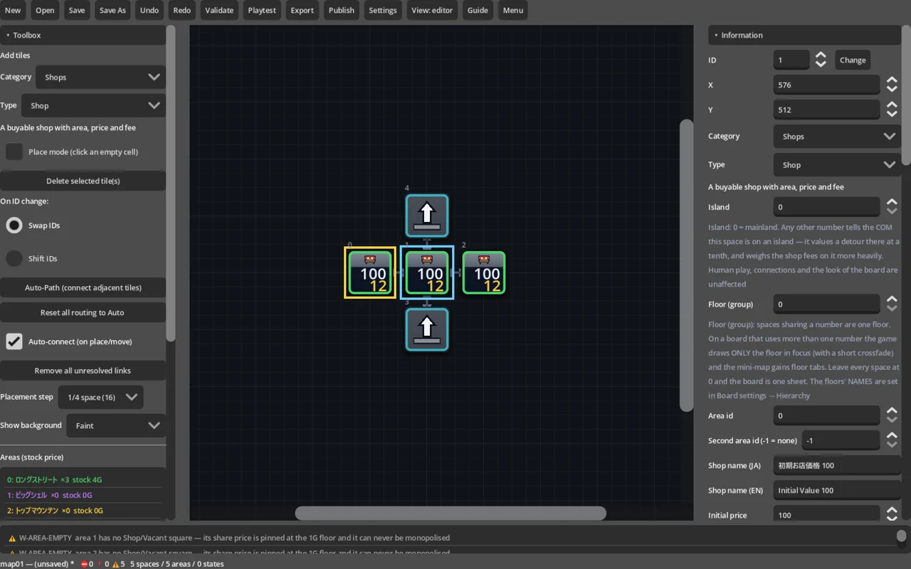Select the shop tile labeled 0

(x=370, y=272)
